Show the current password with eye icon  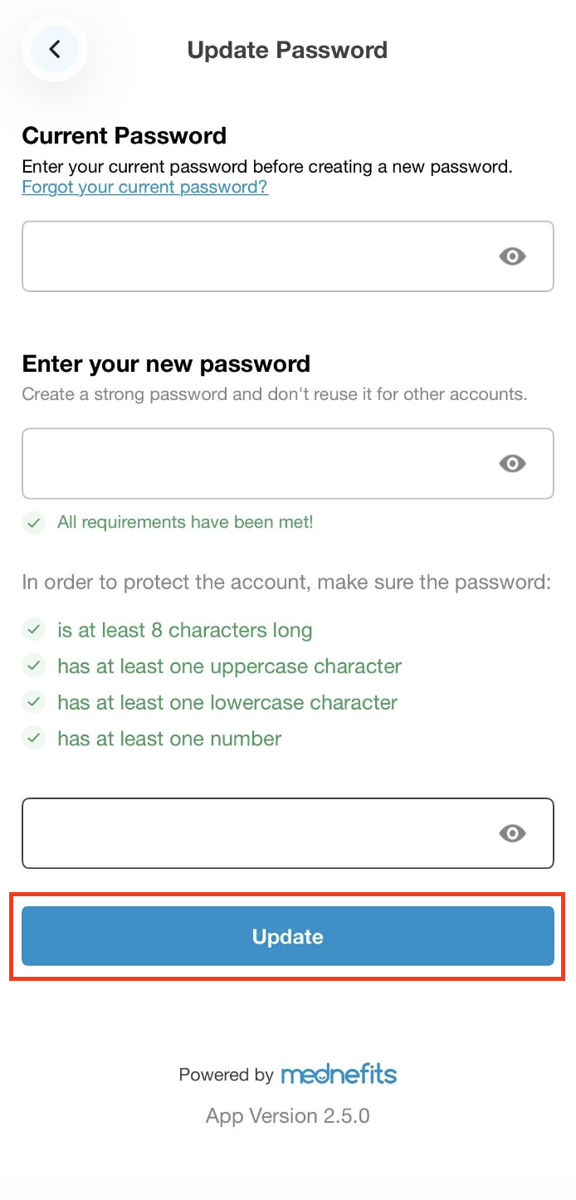(x=512, y=256)
